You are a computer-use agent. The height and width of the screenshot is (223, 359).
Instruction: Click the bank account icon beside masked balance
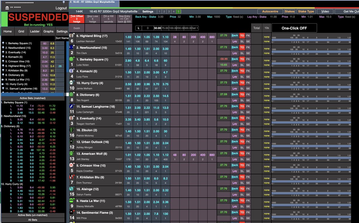click(x=7, y=8)
